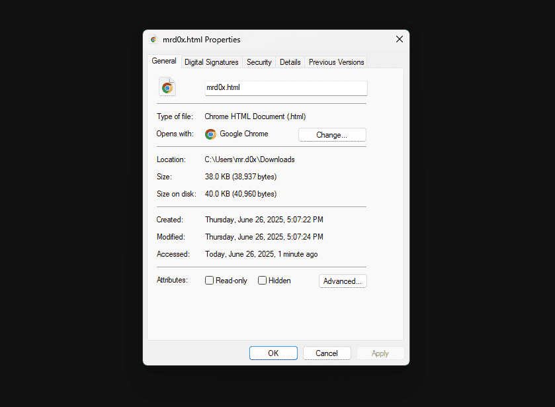This screenshot has width=555, height=407.
Task: Click the Change button for the default app
Action: [332, 135]
